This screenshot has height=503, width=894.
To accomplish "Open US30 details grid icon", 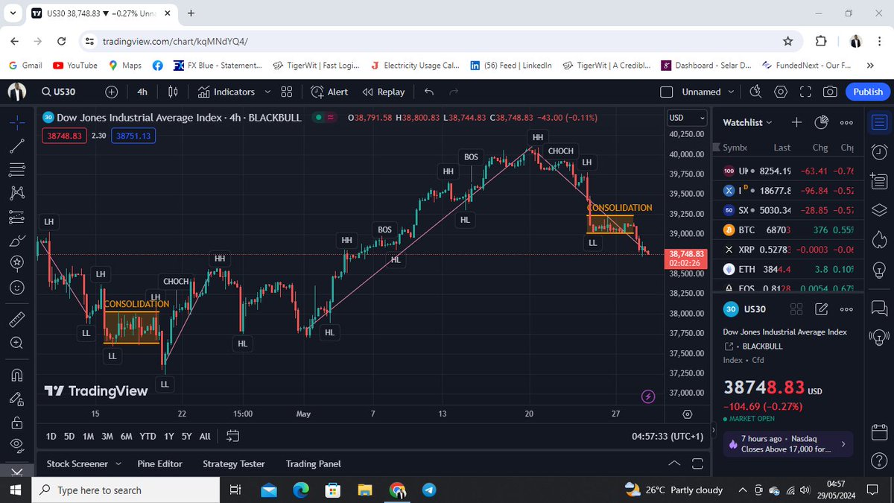I will pos(796,309).
